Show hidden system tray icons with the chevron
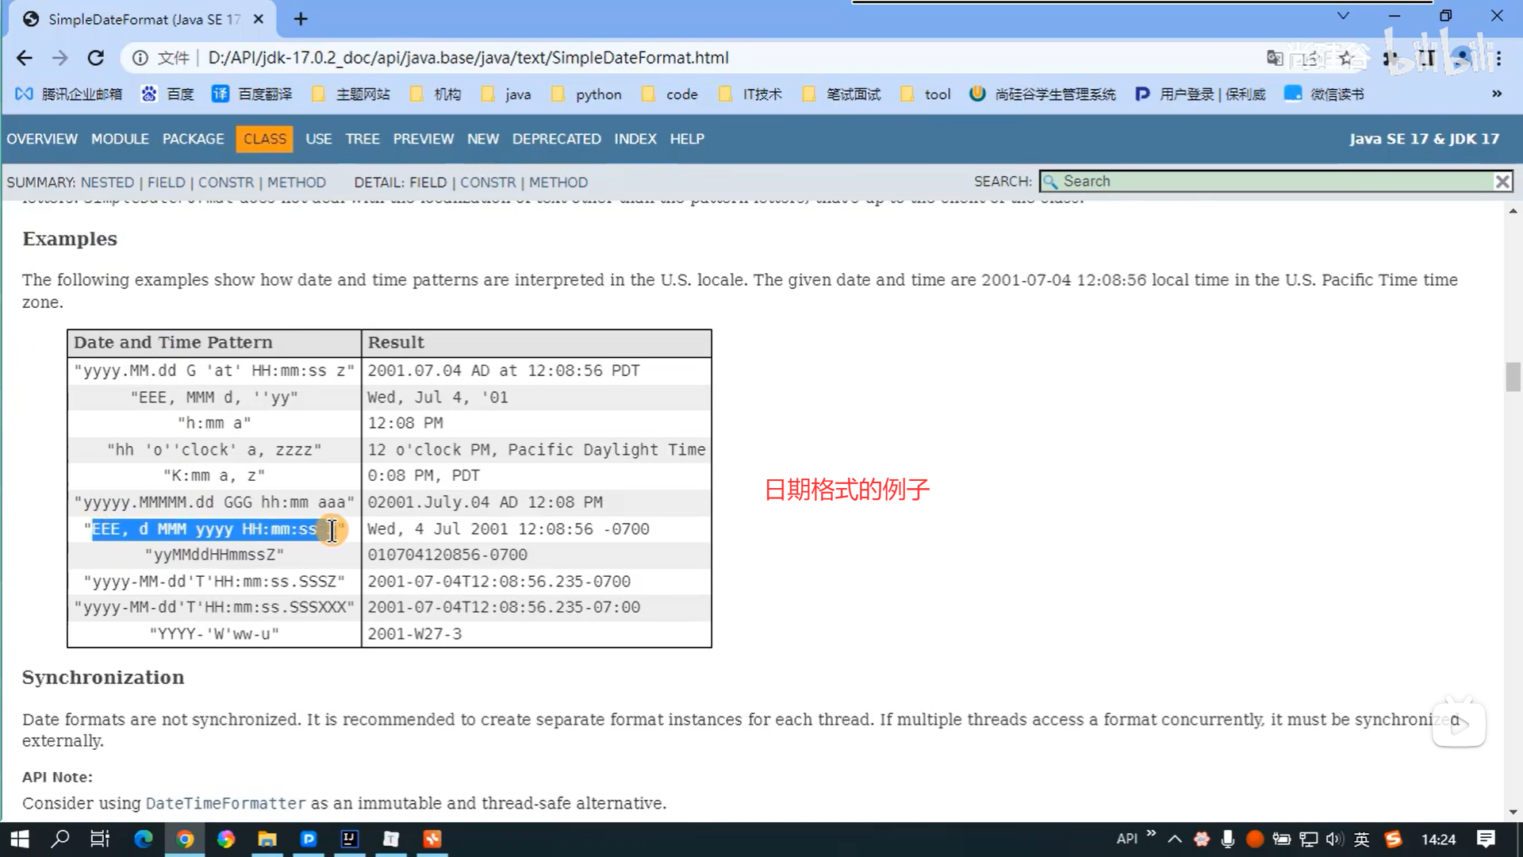This screenshot has height=857, width=1523. click(1175, 839)
